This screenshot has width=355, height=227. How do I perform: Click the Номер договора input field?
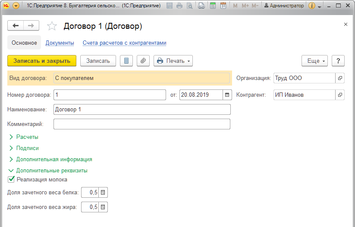click(110, 95)
